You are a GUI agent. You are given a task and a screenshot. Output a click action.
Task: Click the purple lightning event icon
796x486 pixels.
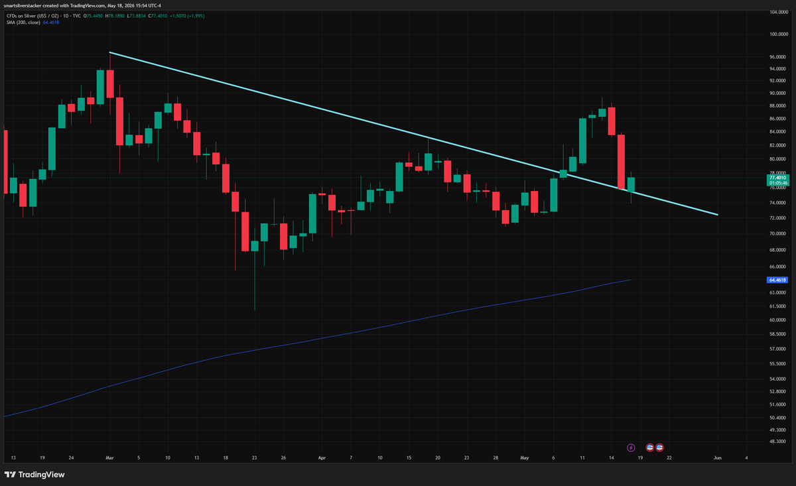click(x=631, y=448)
